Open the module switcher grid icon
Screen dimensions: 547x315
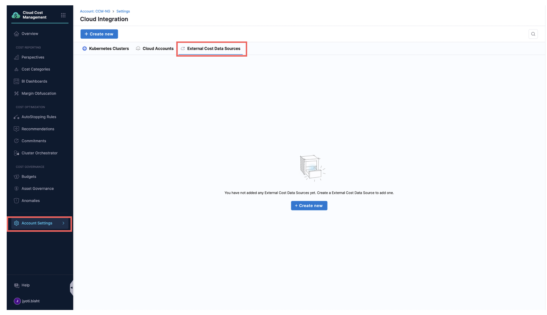(63, 15)
